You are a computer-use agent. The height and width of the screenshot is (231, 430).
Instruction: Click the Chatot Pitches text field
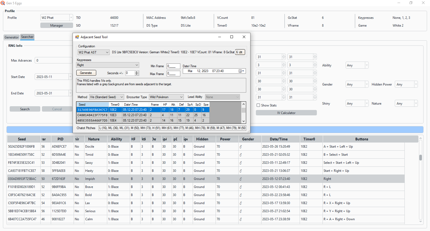(172, 128)
